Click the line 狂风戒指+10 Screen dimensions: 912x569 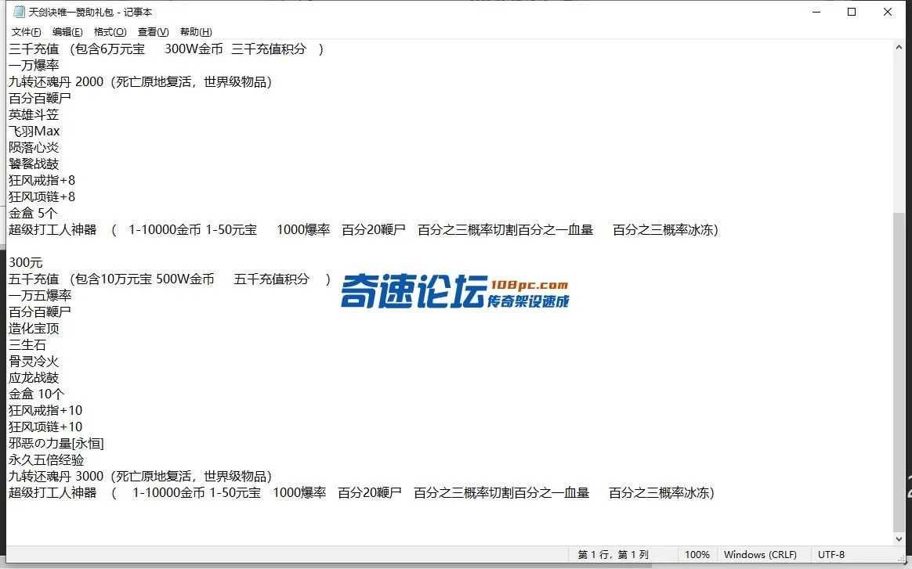45,410
